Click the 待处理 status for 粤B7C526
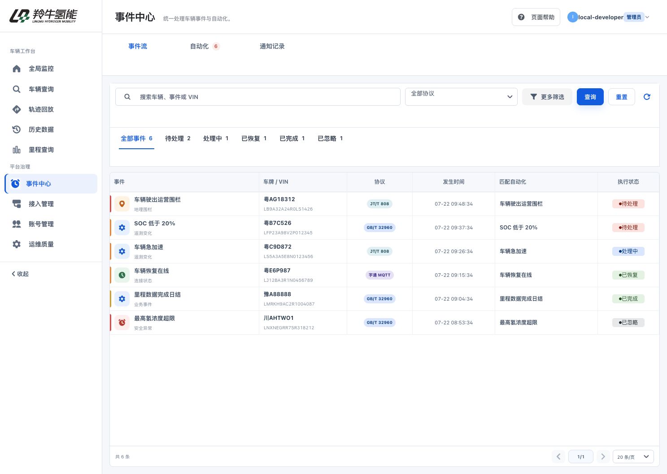 coord(628,228)
